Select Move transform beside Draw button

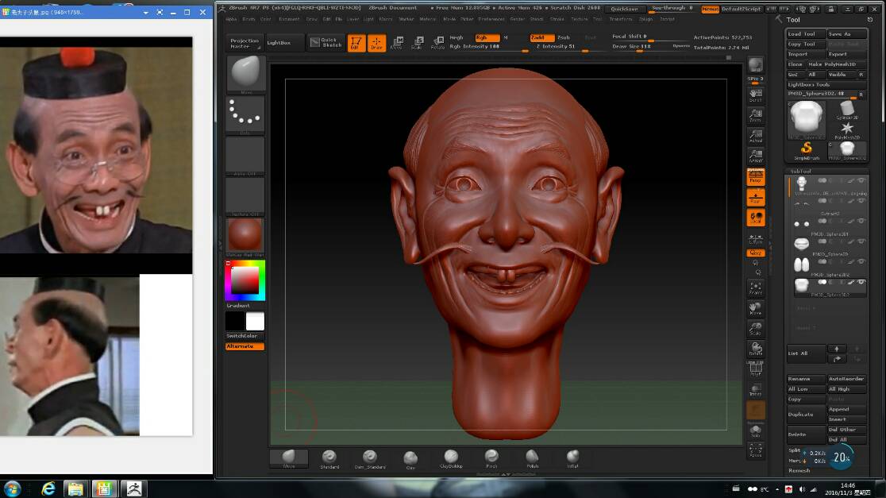pyautogui.click(x=397, y=43)
